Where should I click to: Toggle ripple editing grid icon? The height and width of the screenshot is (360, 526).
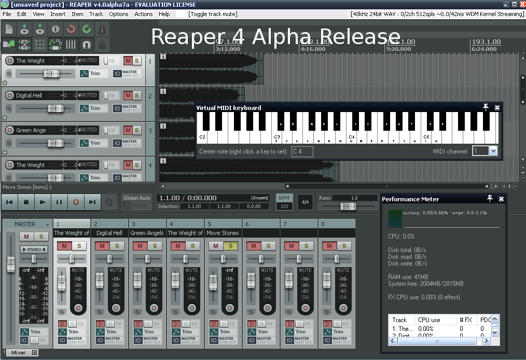pyautogui.click(x=40, y=44)
